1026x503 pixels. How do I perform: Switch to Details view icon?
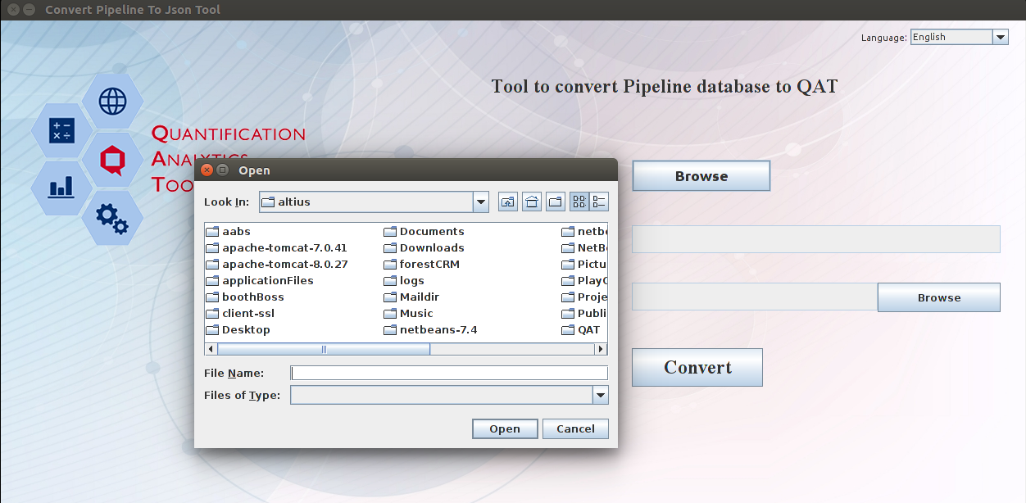599,202
